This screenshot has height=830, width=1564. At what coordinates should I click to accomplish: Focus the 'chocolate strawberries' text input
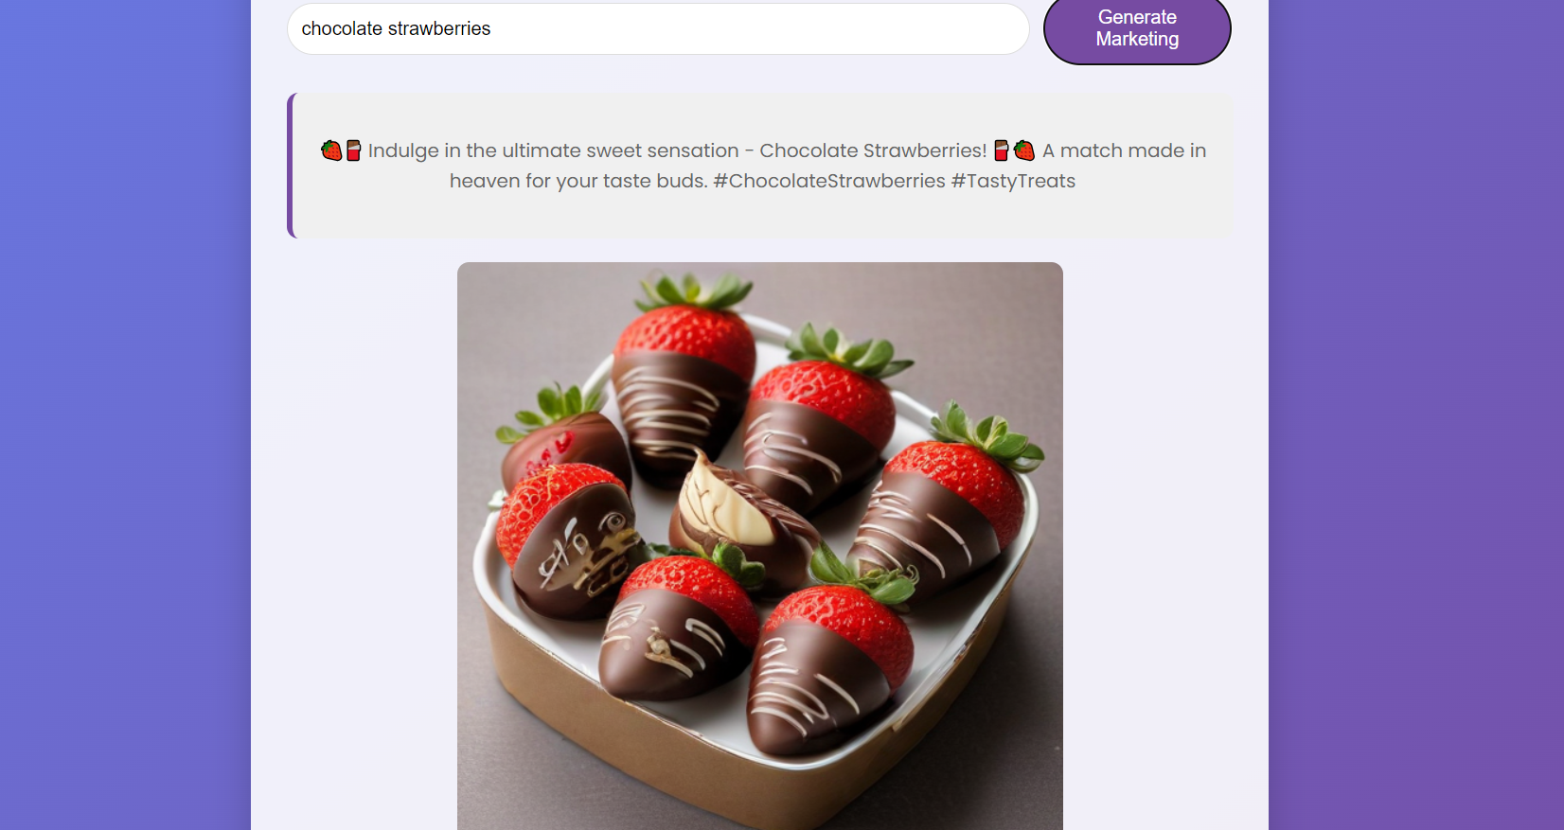click(658, 28)
